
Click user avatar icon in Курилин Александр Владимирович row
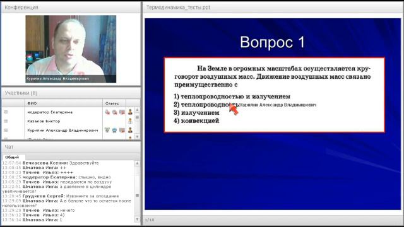(130, 130)
